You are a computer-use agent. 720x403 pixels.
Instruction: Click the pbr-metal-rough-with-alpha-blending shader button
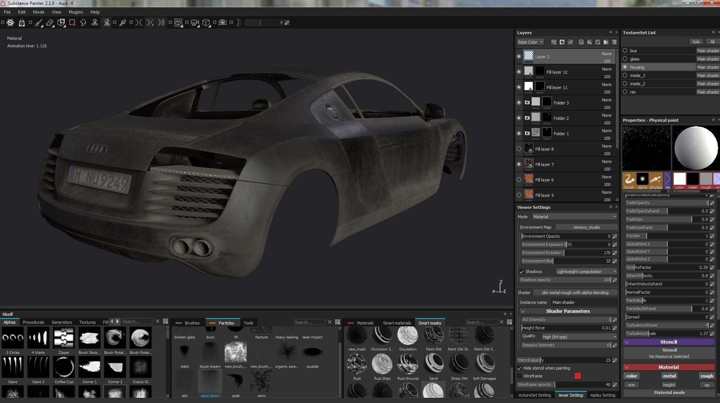click(x=575, y=293)
